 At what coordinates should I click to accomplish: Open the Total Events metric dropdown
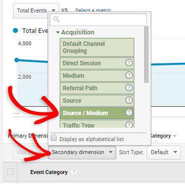click(36, 10)
